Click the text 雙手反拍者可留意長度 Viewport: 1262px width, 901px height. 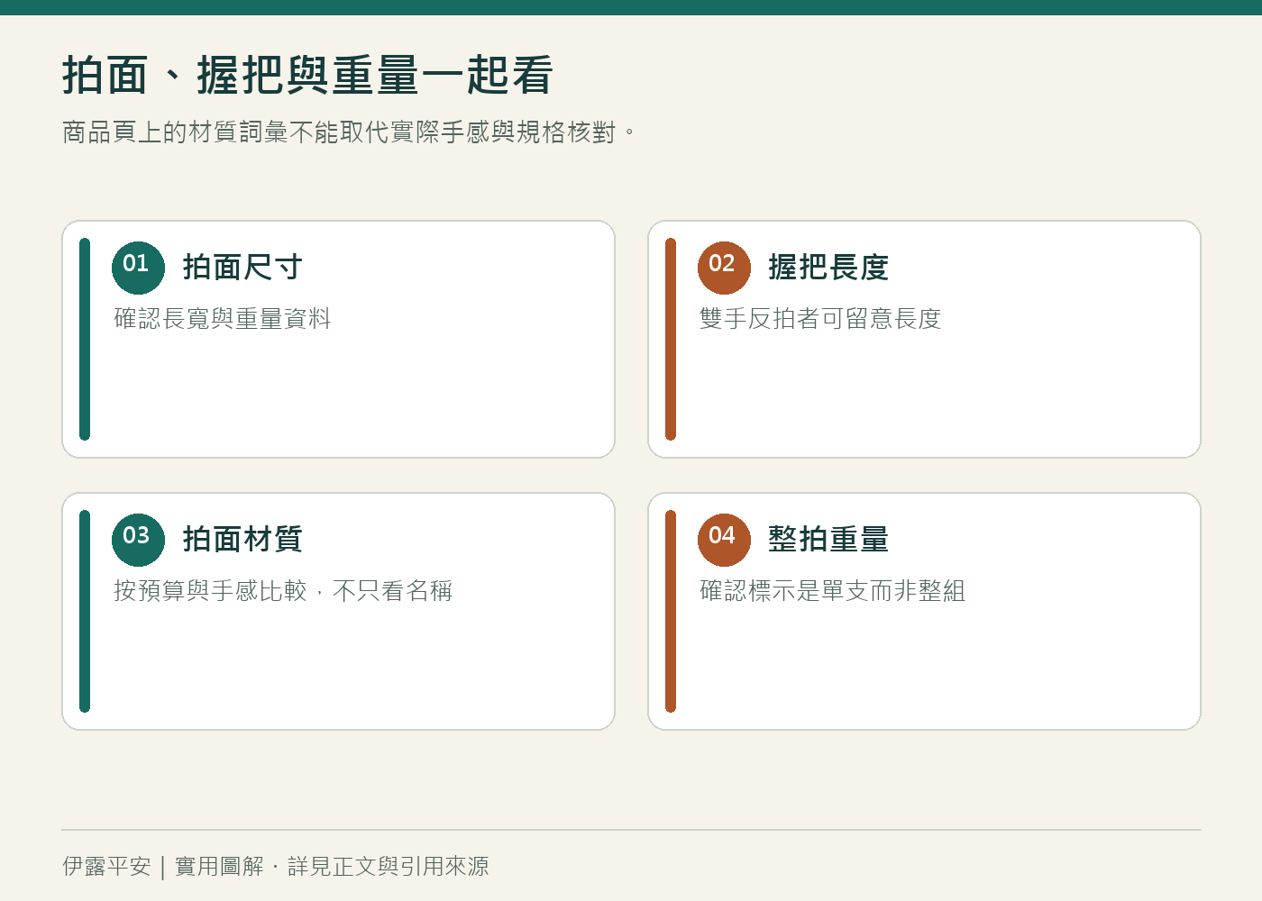[x=820, y=319]
